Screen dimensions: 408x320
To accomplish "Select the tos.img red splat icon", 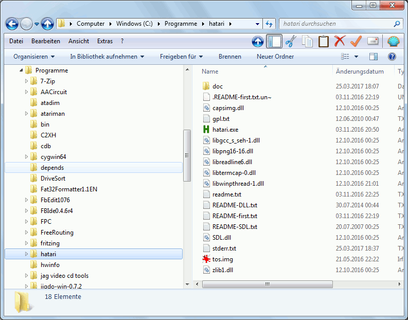I will point(206,259).
